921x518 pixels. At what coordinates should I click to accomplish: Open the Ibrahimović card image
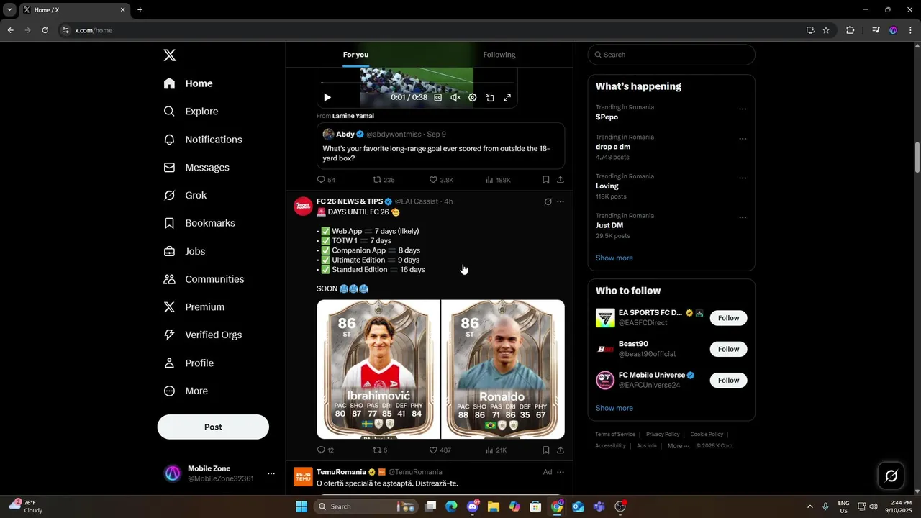pos(378,369)
